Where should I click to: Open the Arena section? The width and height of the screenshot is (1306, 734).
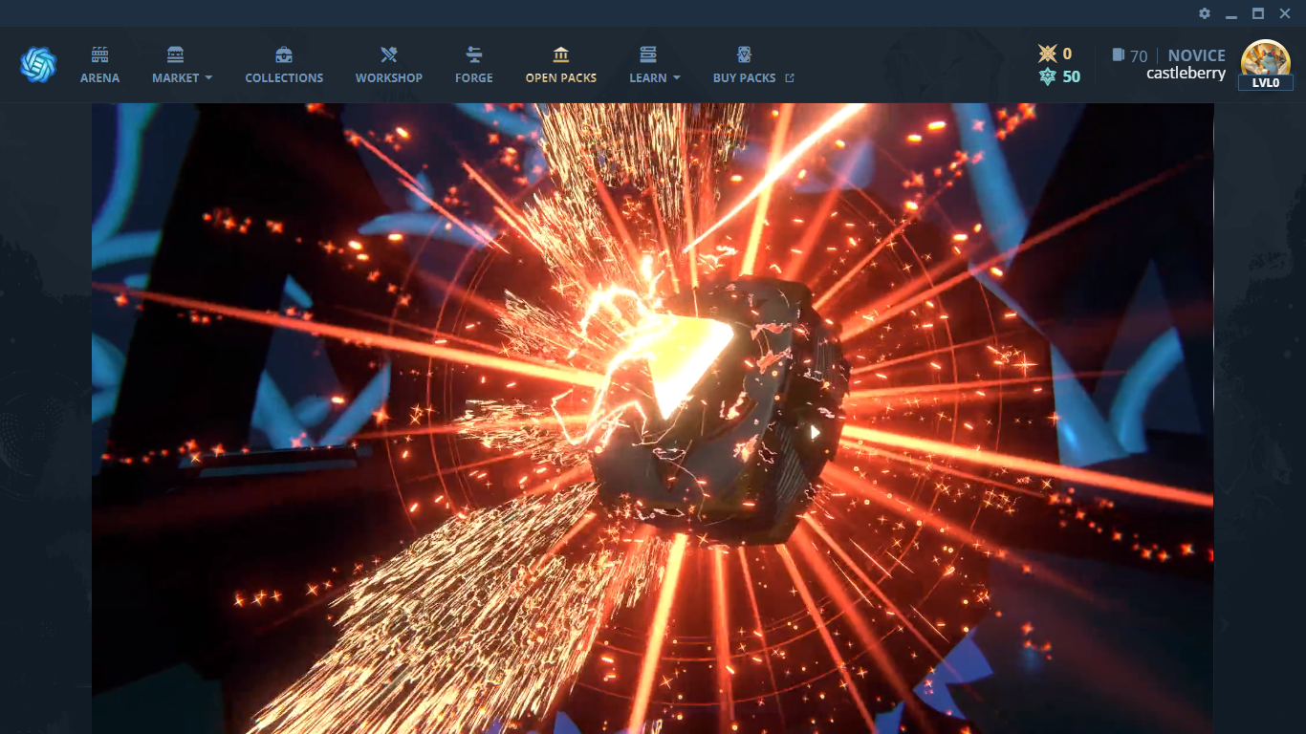[99, 65]
